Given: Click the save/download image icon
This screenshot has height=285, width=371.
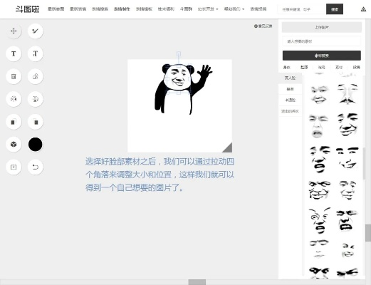Looking at the screenshot, I should point(14,167).
